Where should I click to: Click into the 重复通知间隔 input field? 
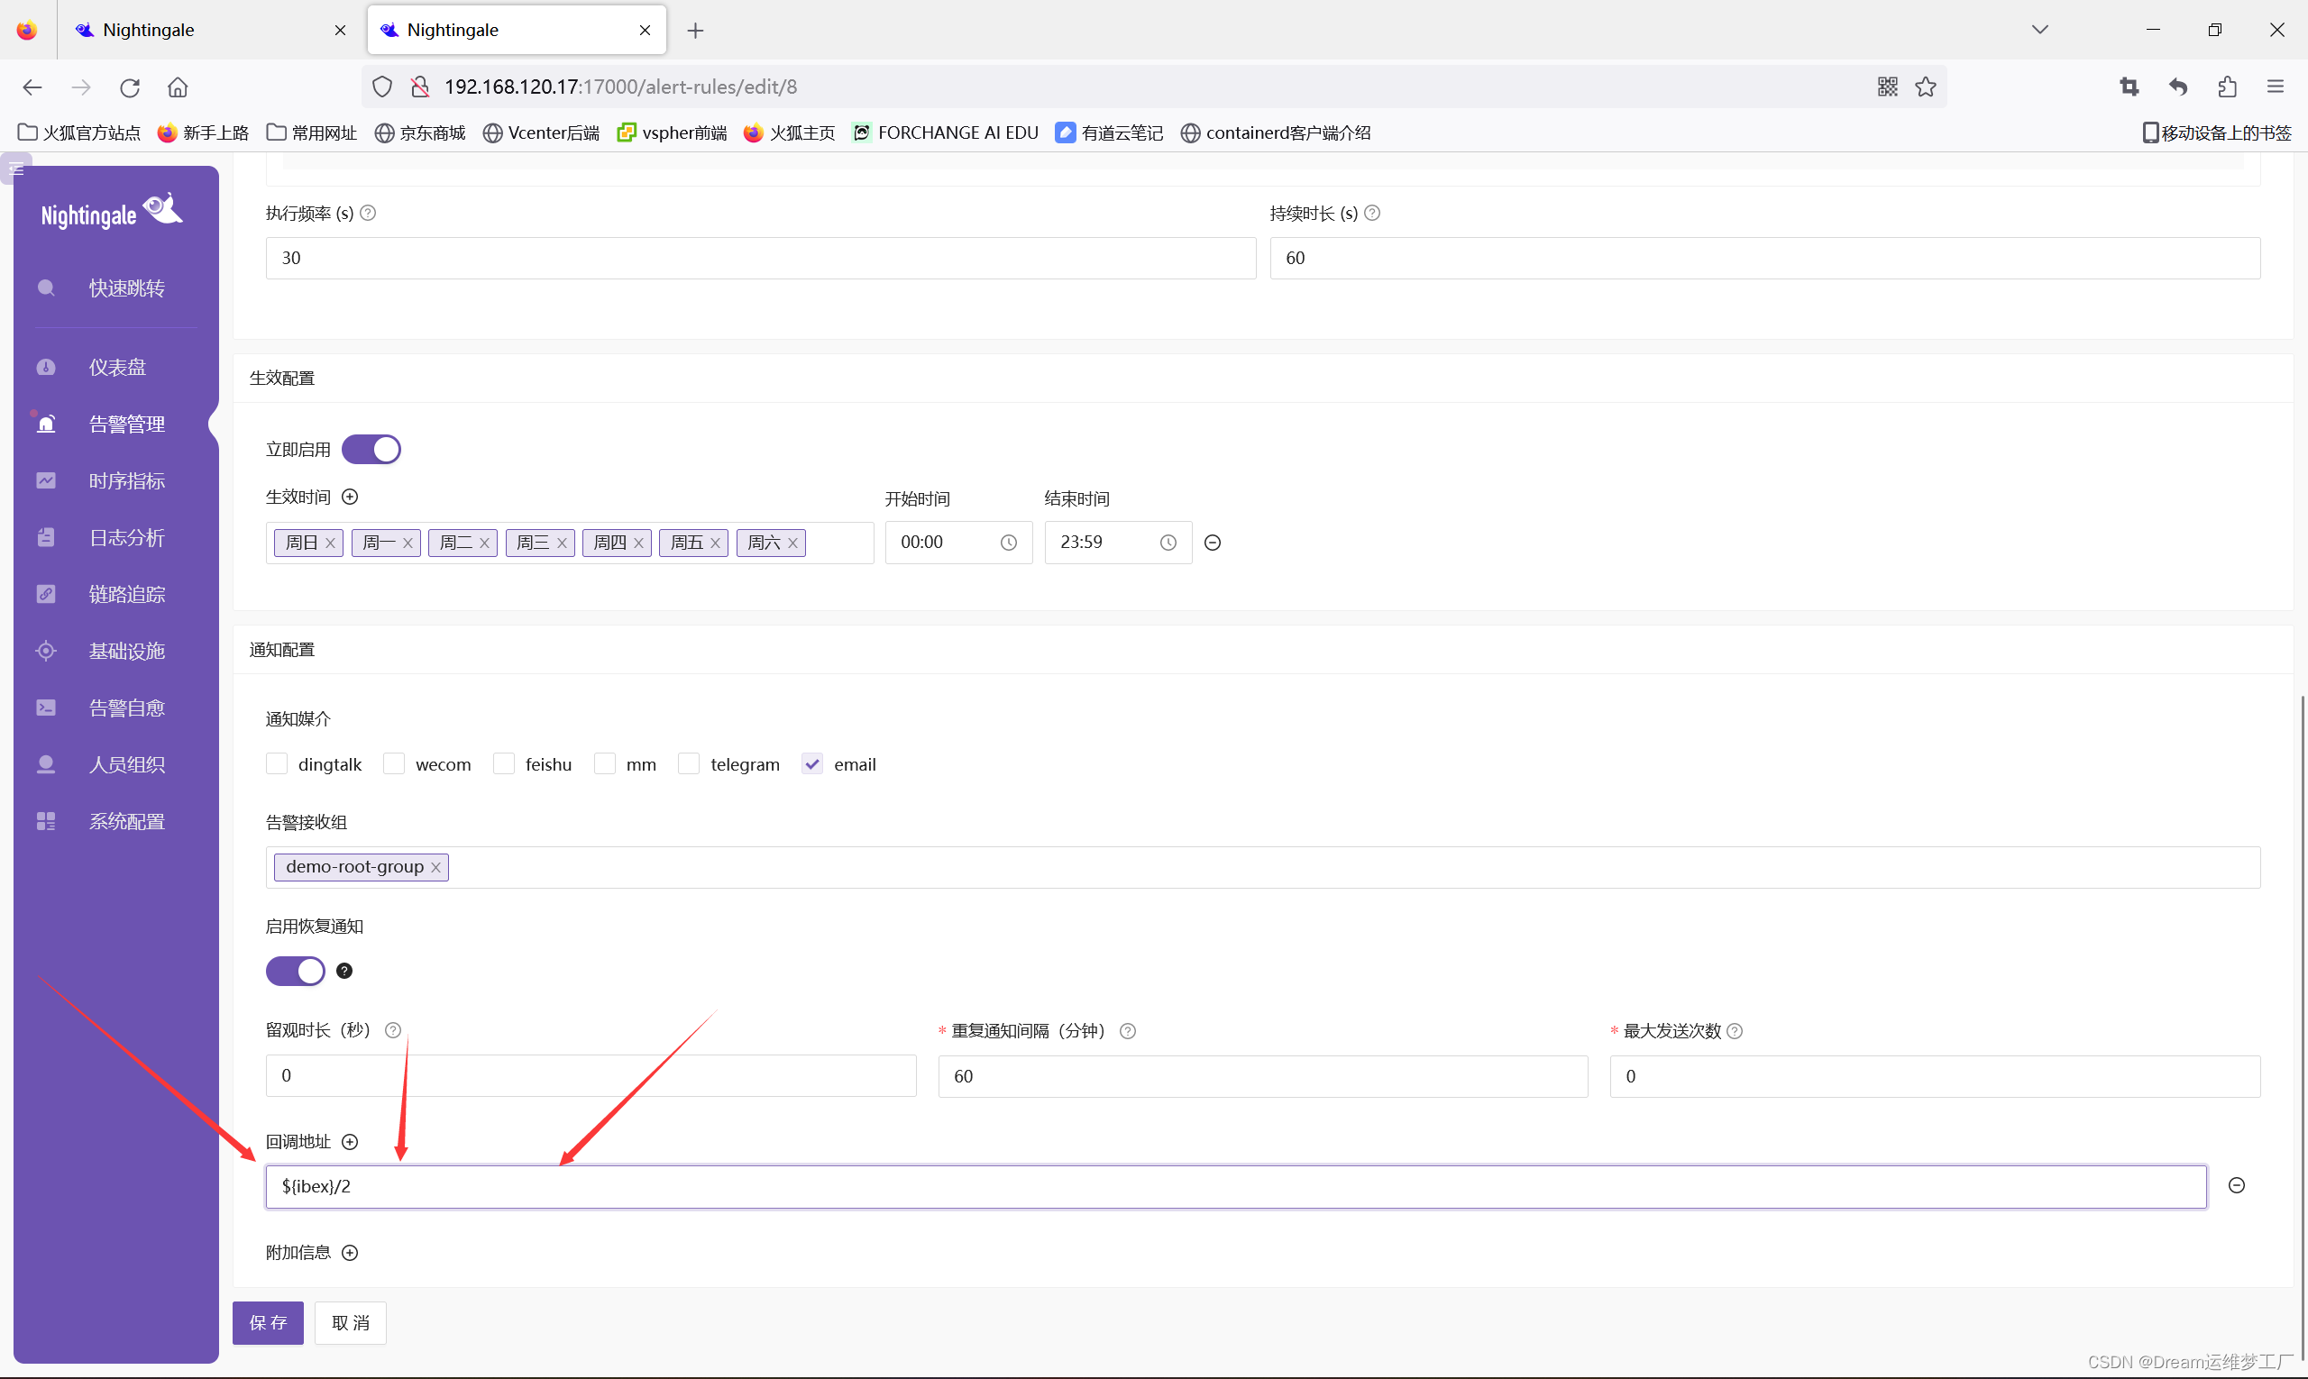pyautogui.click(x=1261, y=1076)
